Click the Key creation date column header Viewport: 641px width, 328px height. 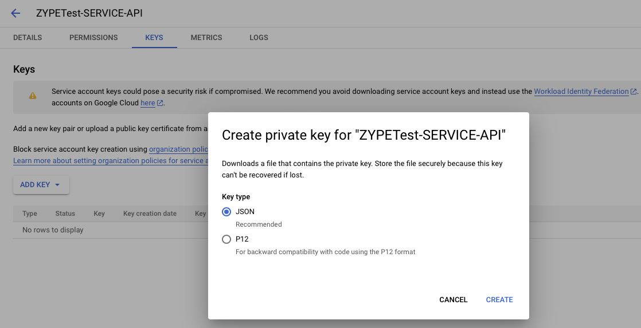click(150, 214)
